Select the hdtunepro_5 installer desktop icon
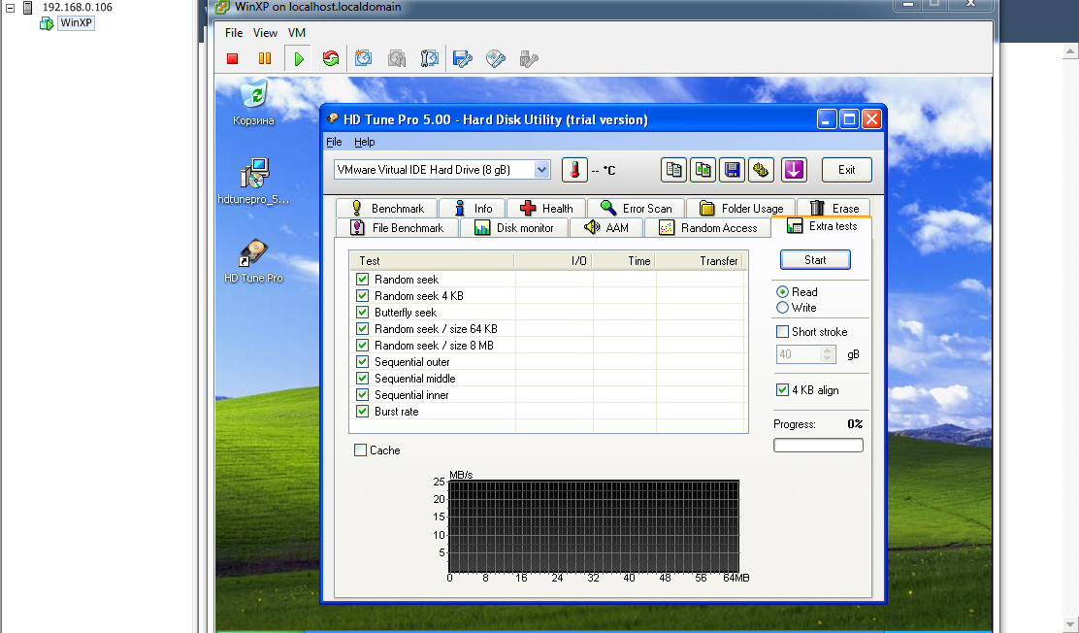 [x=254, y=183]
